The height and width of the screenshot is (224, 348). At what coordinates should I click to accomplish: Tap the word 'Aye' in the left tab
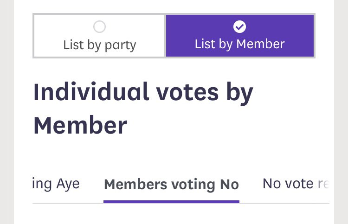68,184
